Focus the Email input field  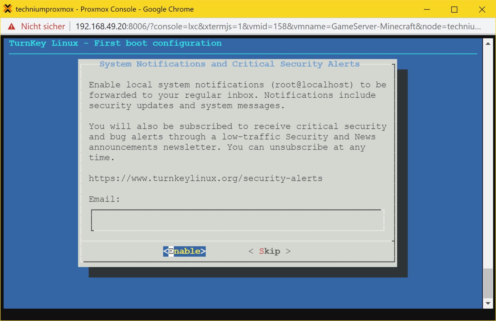click(x=237, y=220)
